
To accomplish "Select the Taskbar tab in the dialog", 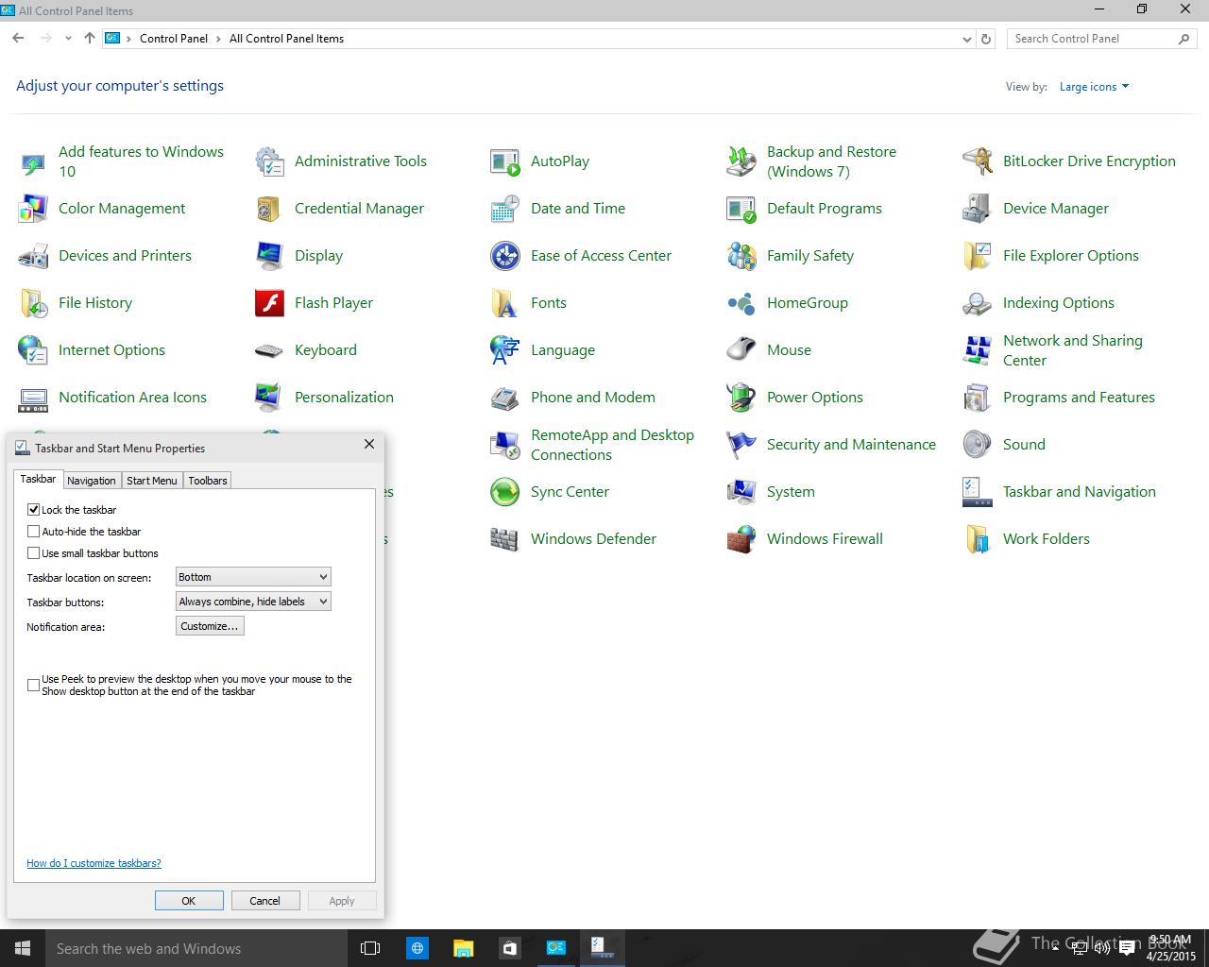I will click(x=38, y=480).
